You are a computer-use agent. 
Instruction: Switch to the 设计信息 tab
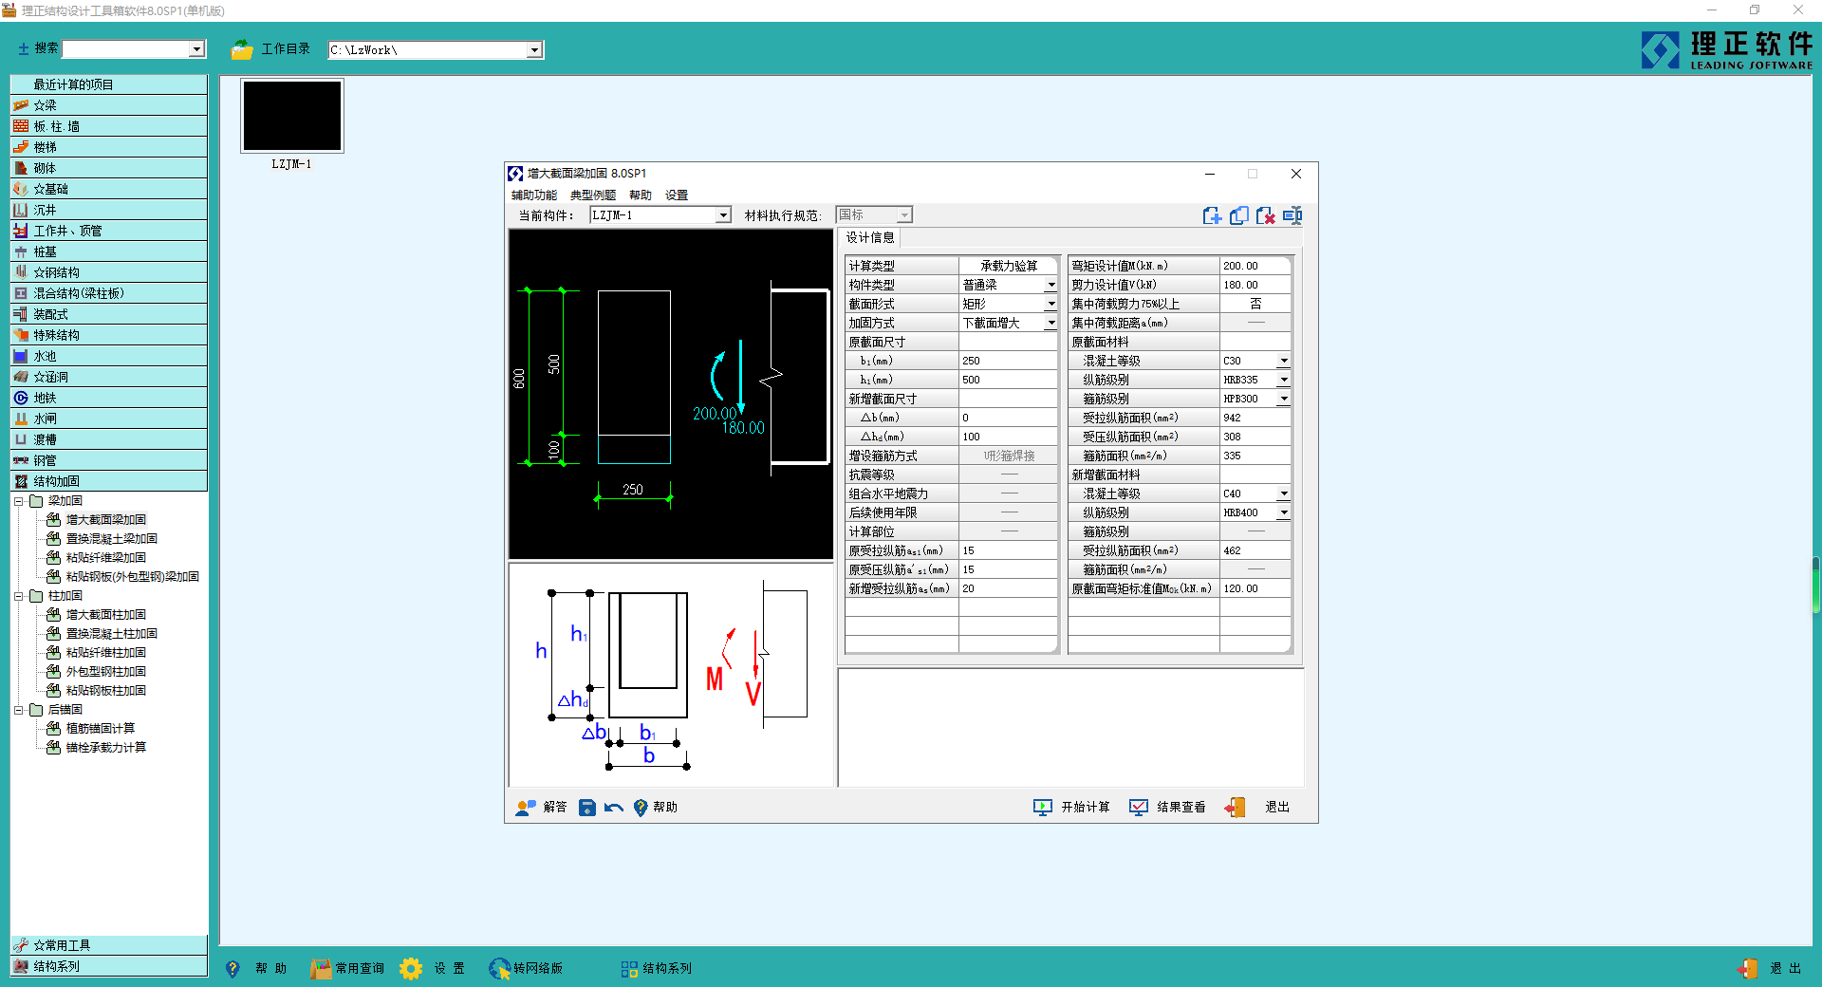(x=869, y=237)
